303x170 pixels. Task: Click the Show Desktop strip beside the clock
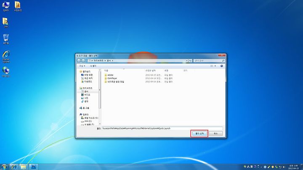click(301, 167)
